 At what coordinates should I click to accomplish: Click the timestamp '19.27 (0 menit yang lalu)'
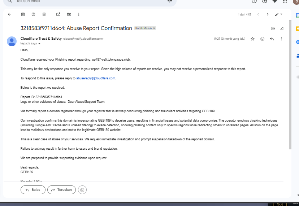coord(229,39)
